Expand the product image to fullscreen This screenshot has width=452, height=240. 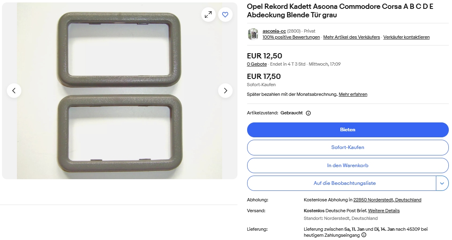208,15
